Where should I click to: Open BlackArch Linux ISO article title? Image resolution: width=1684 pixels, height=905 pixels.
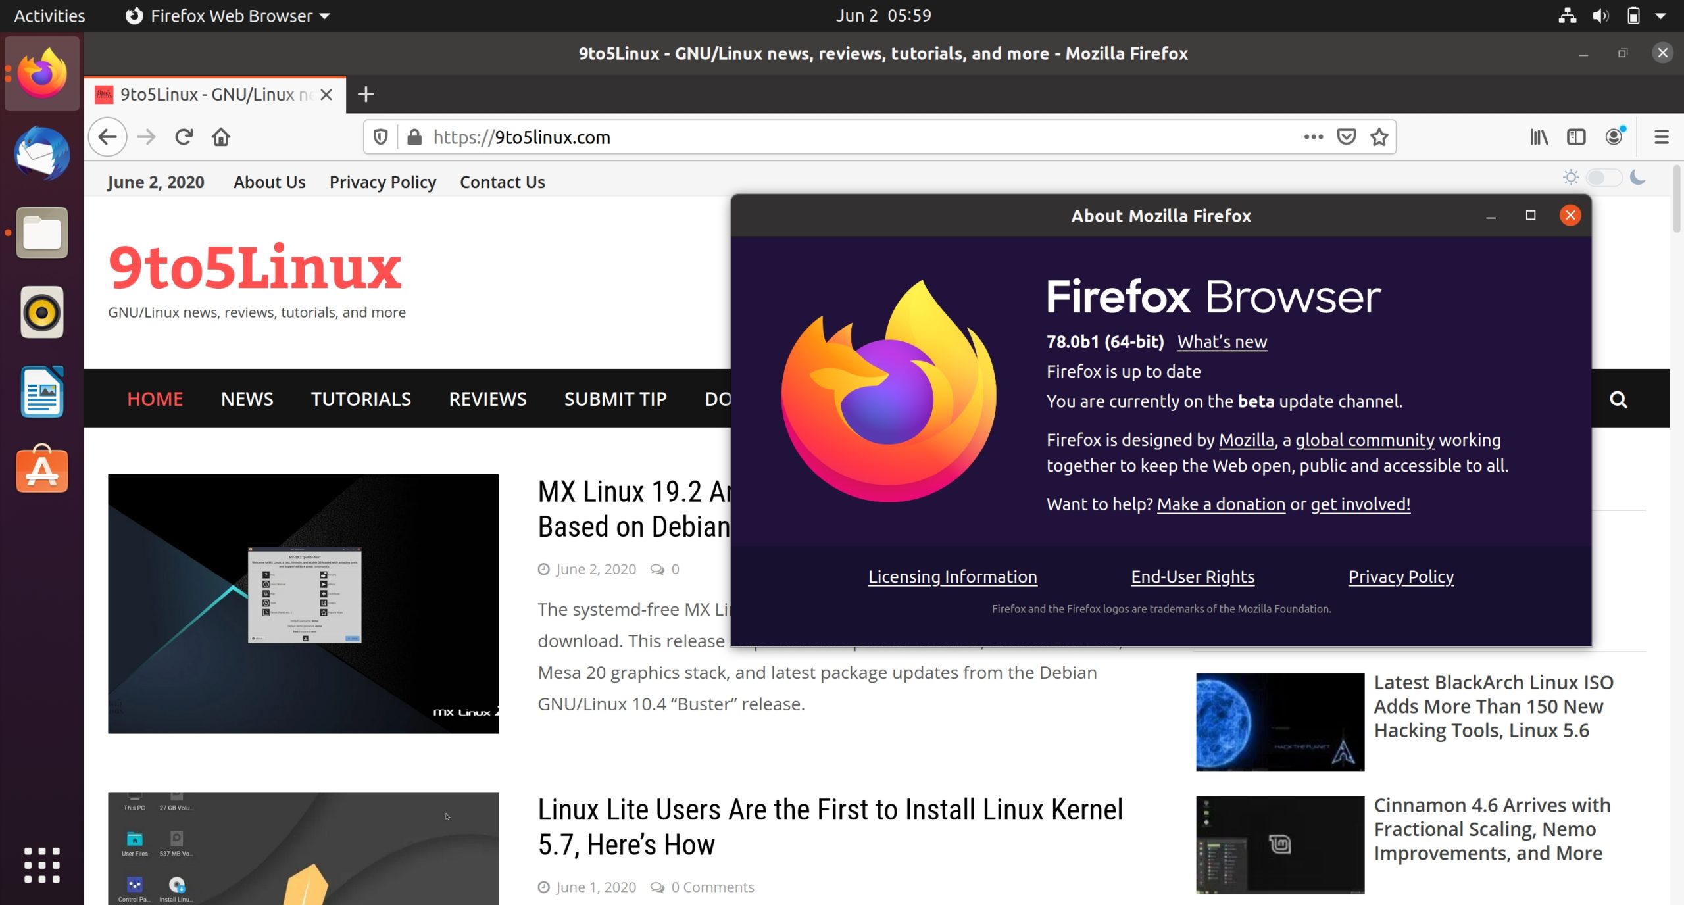pos(1493,706)
